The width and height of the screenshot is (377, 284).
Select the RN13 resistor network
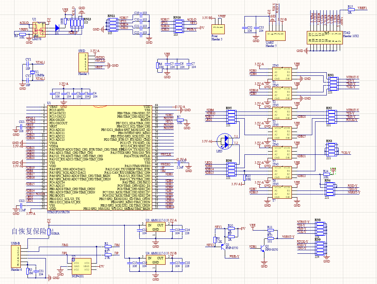click(76, 23)
